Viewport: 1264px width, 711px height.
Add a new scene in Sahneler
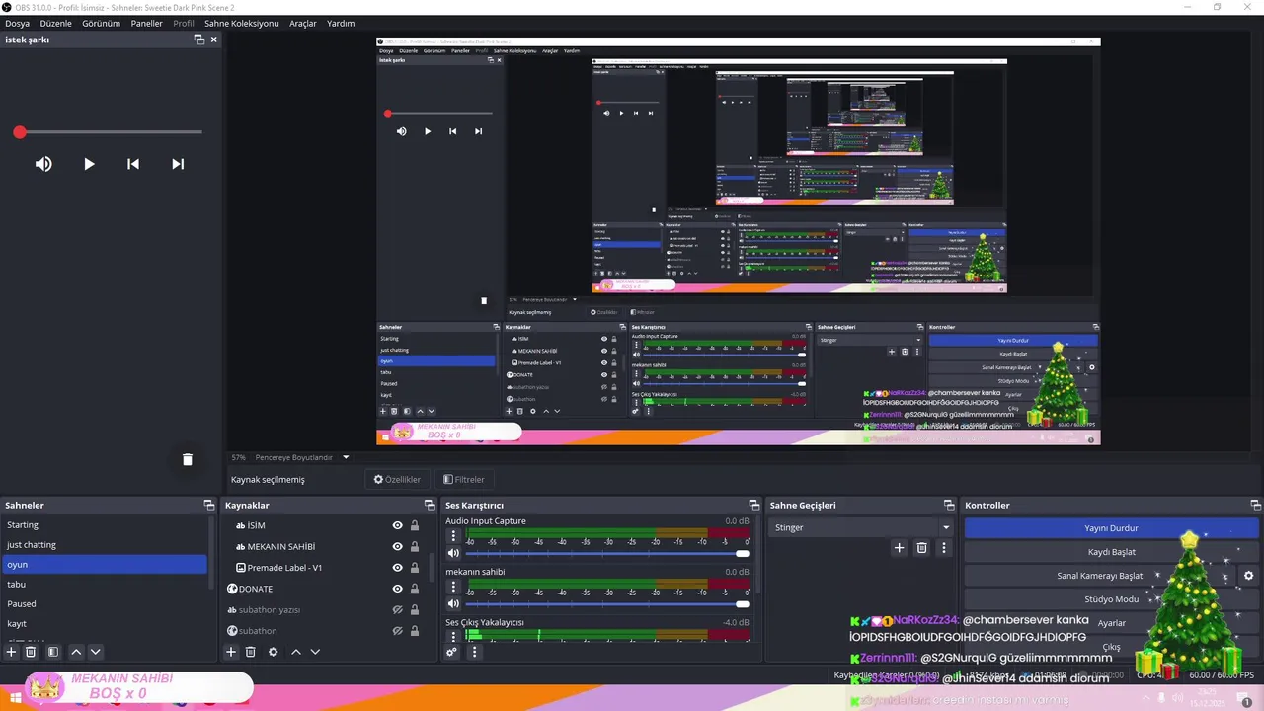(12, 652)
